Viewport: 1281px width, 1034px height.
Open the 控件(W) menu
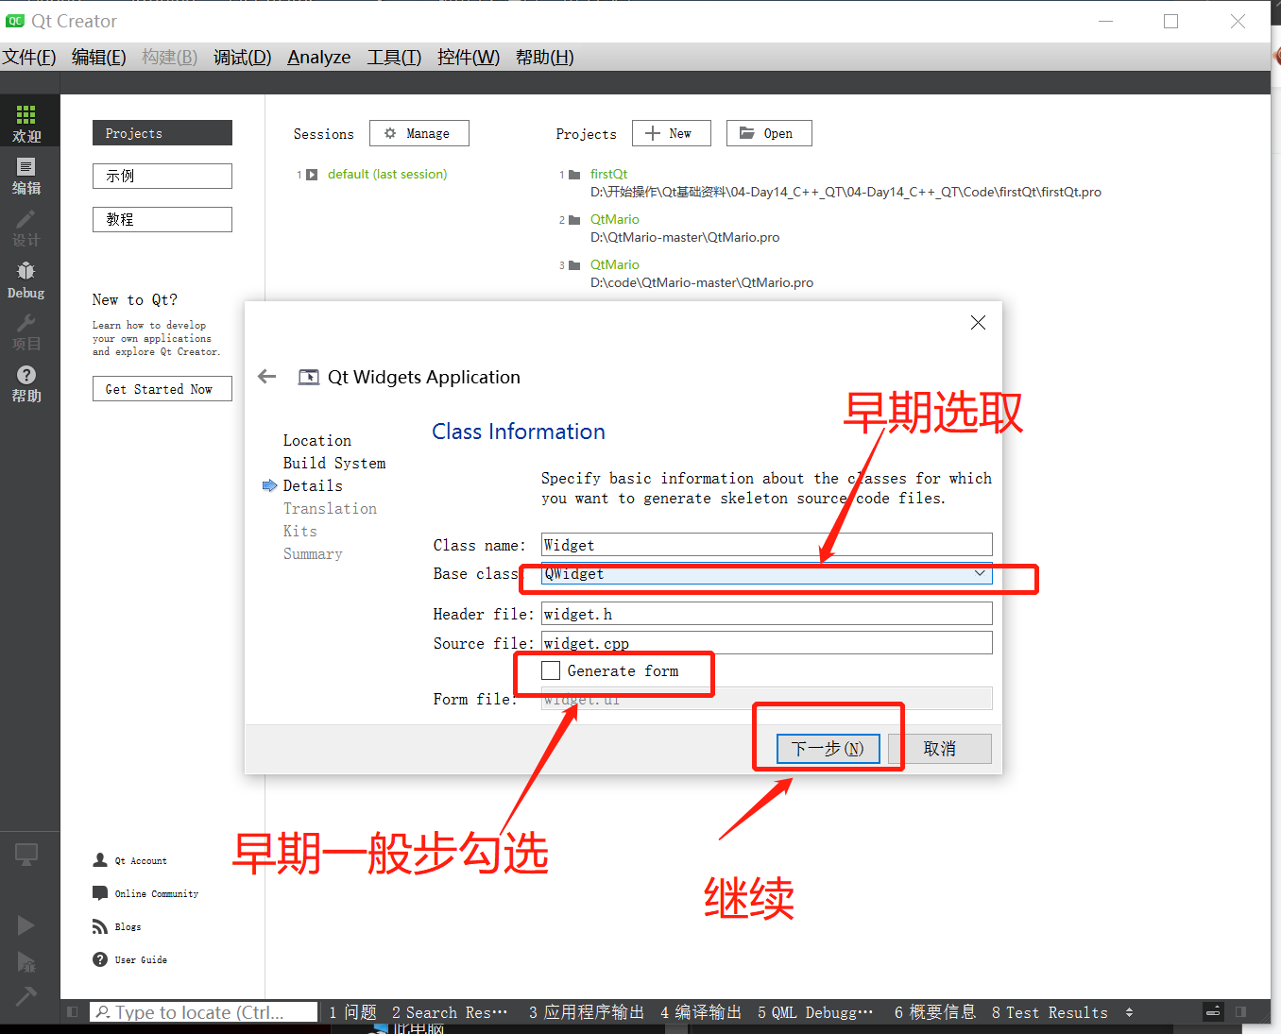click(x=469, y=58)
